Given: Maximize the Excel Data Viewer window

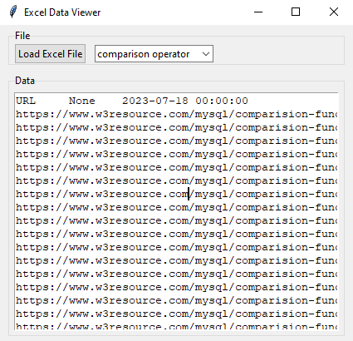Looking at the screenshot, I should click(x=296, y=12).
